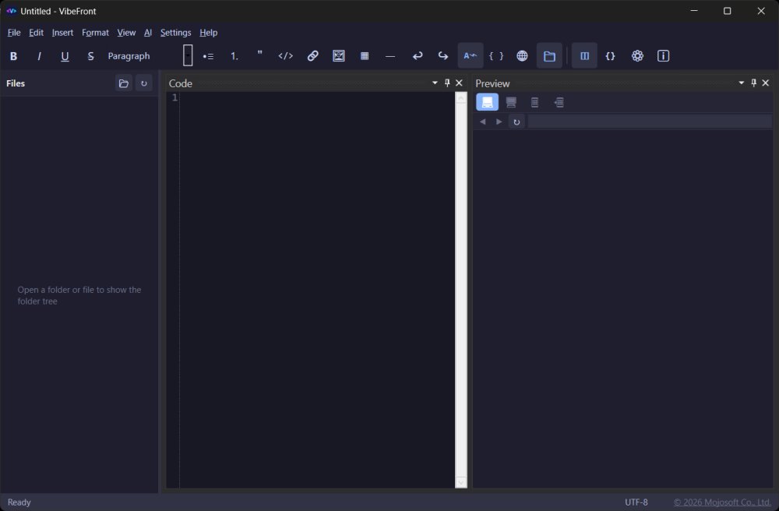Image resolution: width=779 pixels, height=511 pixels.
Task: Pin the Preview panel
Action: (753, 83)
